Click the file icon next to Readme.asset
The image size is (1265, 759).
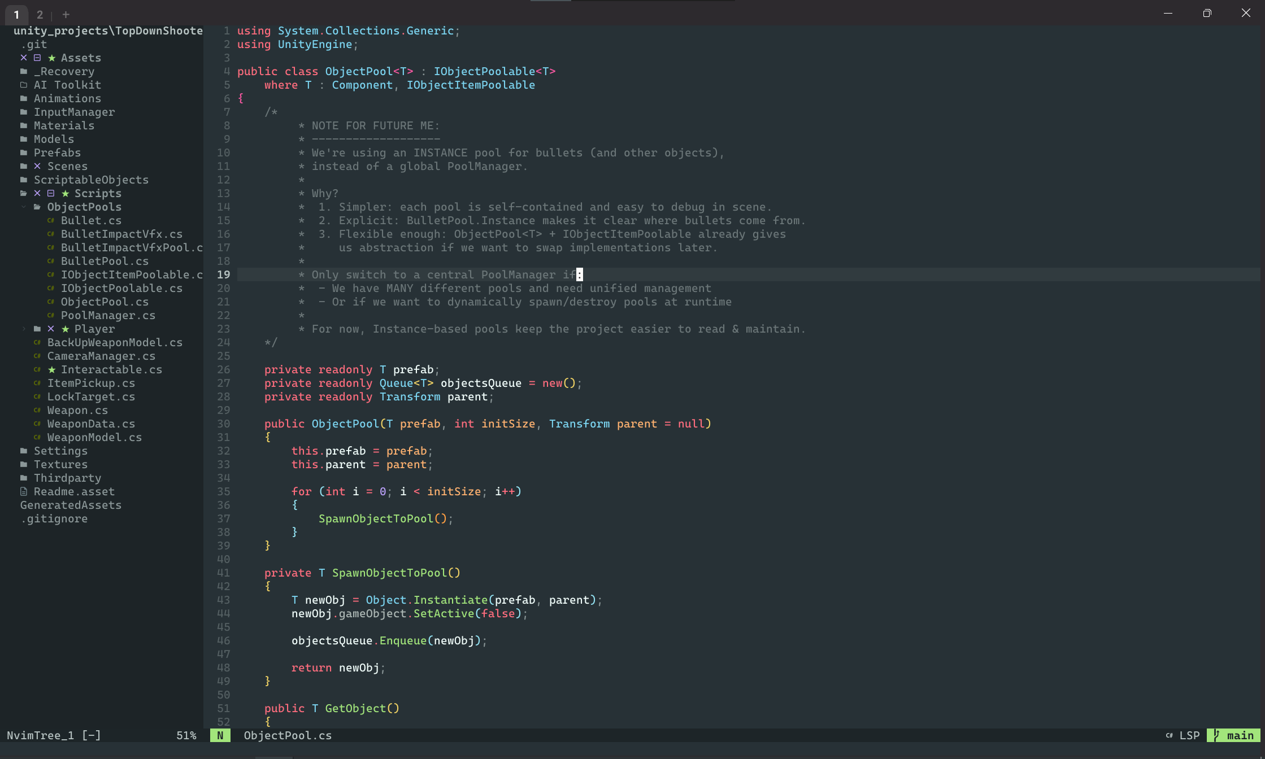pyautogui.click(x=24, y=492)
